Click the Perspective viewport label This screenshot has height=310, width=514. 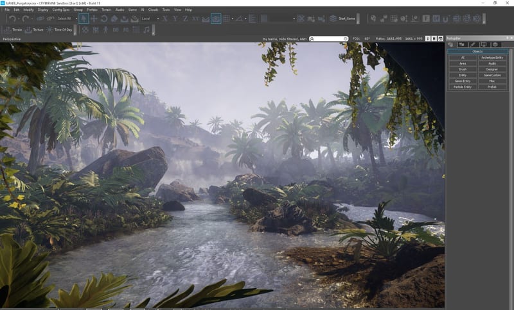click(x=12, y=39)
